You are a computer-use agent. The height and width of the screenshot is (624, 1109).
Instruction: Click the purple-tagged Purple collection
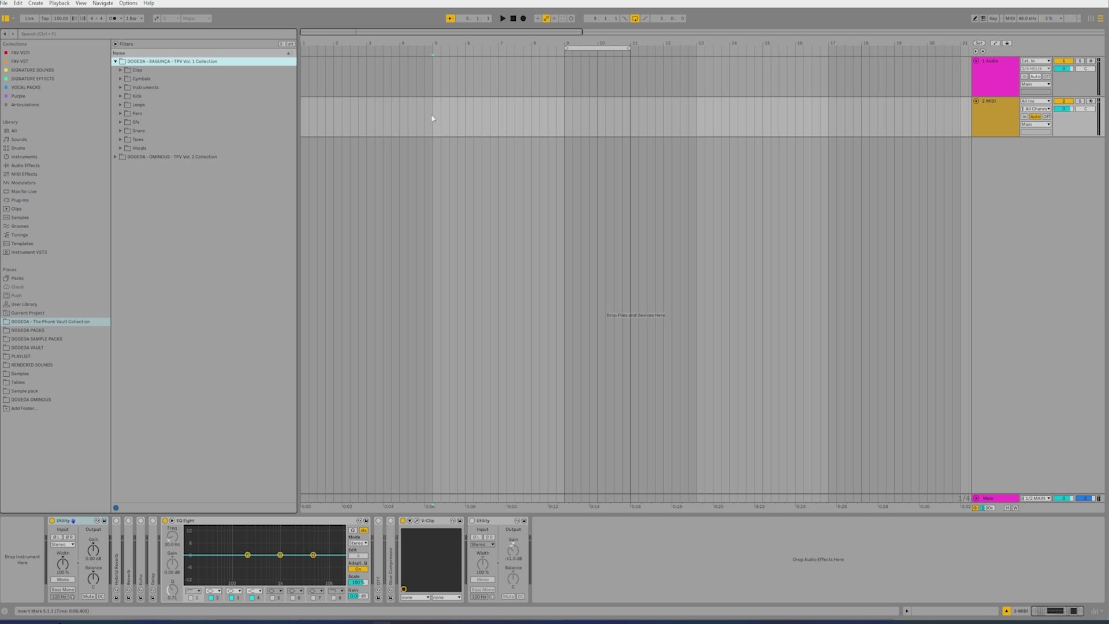click(x=18, y=96)
